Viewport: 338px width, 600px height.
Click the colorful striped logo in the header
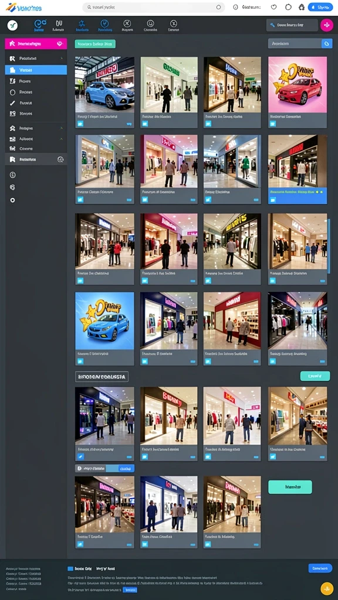point(12,7)
